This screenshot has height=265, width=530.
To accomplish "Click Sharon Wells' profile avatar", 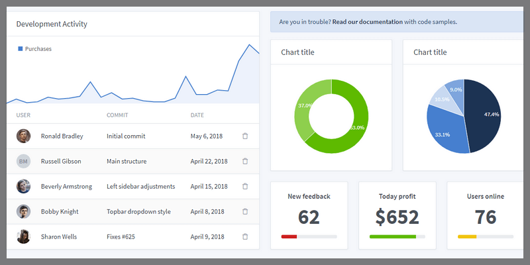I will coord(24,237).
